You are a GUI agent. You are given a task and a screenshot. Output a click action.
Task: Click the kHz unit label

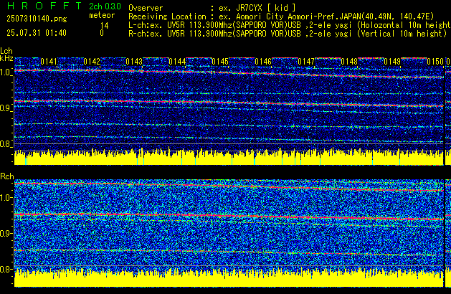click(6, 58)
